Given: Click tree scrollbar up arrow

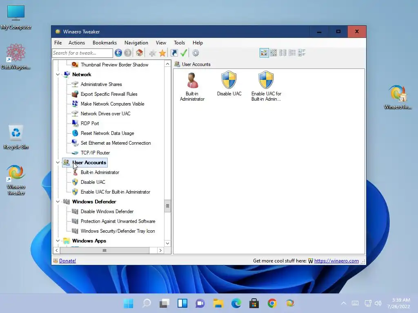Looking at the screenshot, I should point(167,64).
